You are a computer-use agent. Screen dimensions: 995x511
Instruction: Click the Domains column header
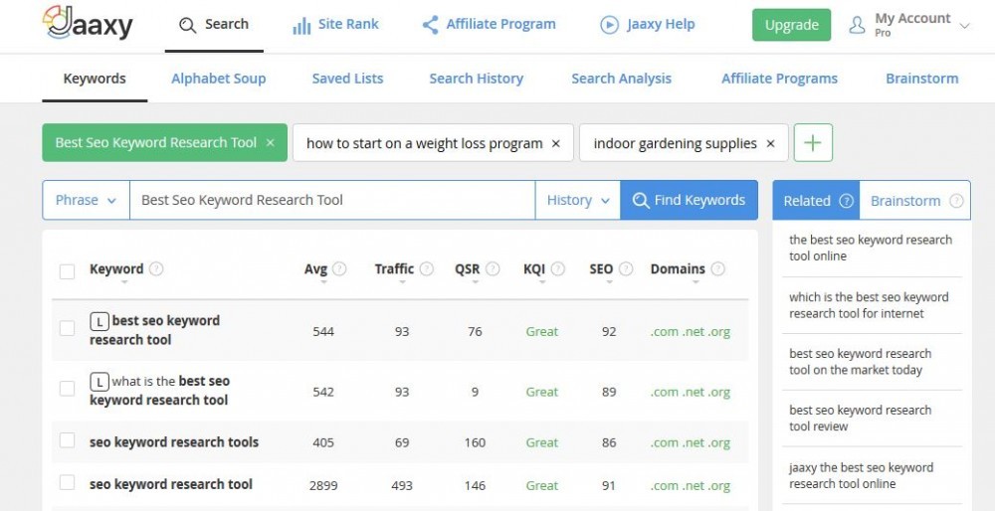coord(678,268)
